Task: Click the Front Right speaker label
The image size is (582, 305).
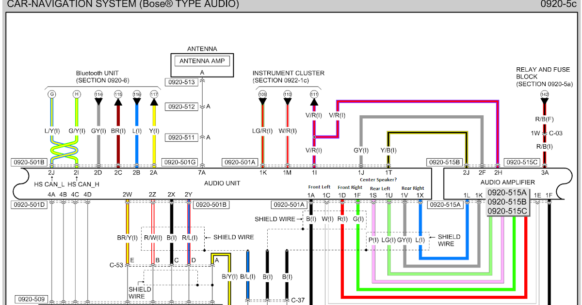Action: coord(350,187)
